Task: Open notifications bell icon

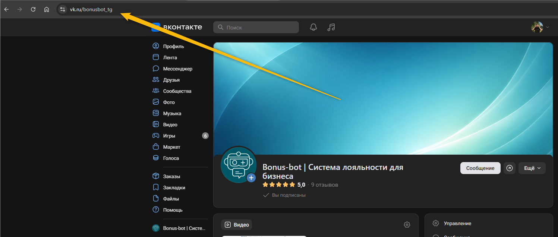Action: [x=313, y=27]
